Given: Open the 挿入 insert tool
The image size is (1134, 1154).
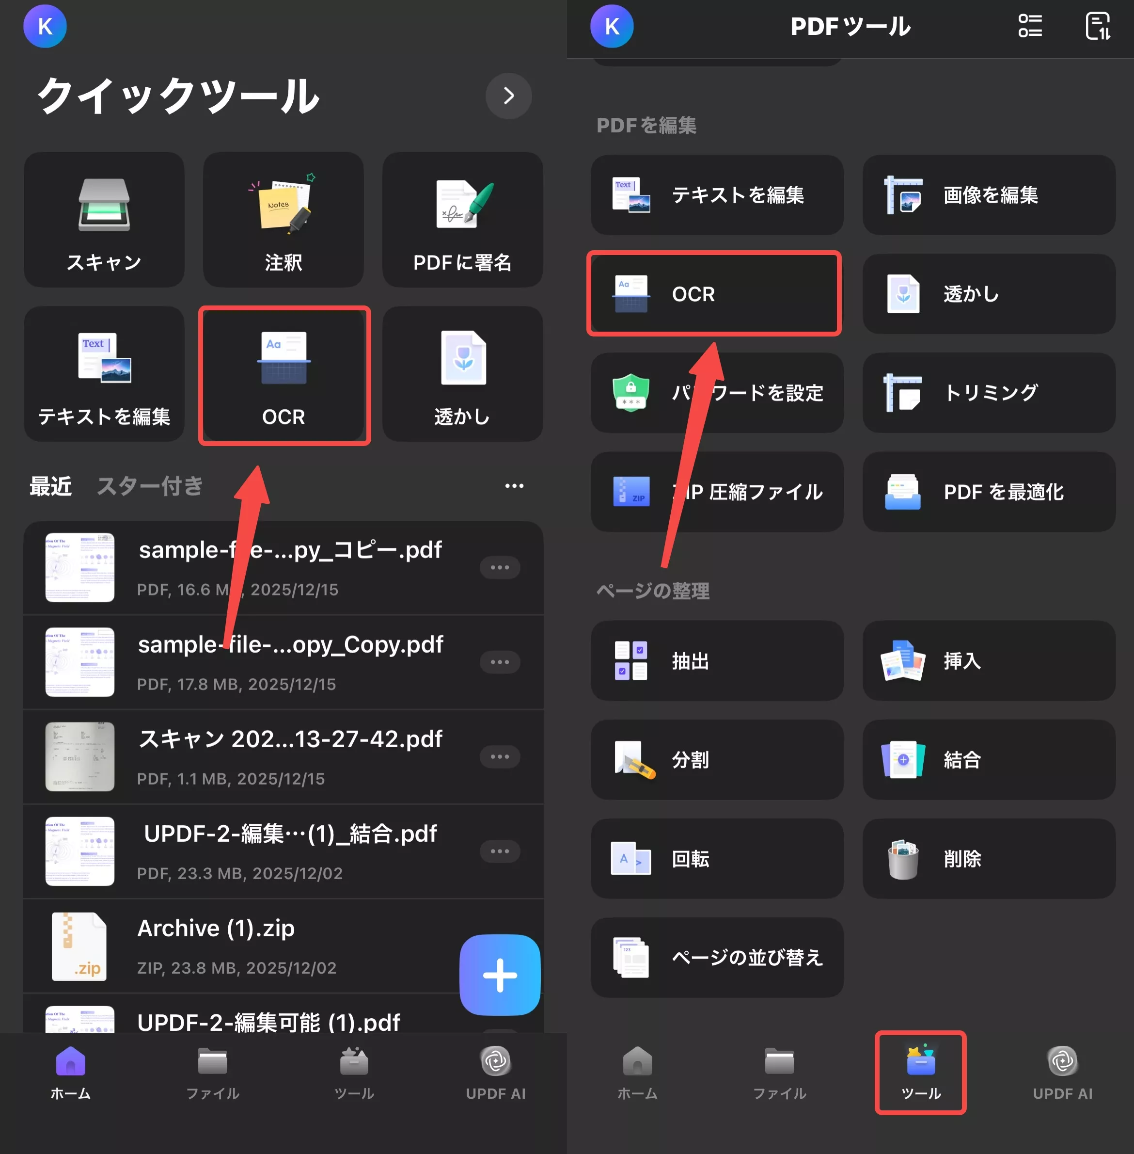Looking at the screenshot, I should point(989,661).
